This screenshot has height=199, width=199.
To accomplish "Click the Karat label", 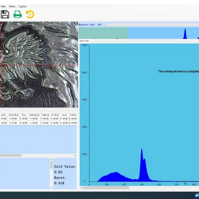I will click(x=60, y=178).
